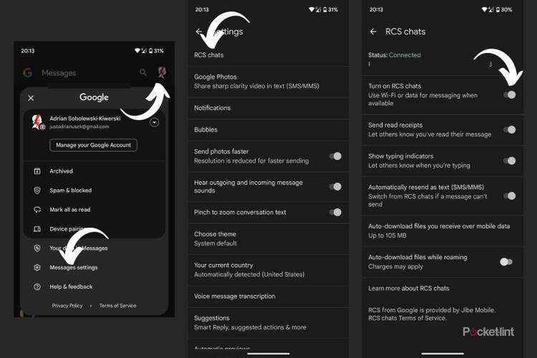This screenshot has height=358, width=537.
Task: Toggle Send read receipts switch
Action: [508, 130]
